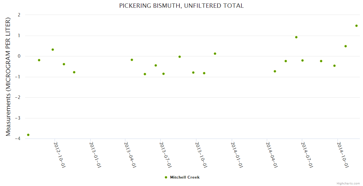The width and height of the screenshot is (363, 186).
Task: Toggle the Mitchell Creek series in legend
Action: (x=185, y=177)
